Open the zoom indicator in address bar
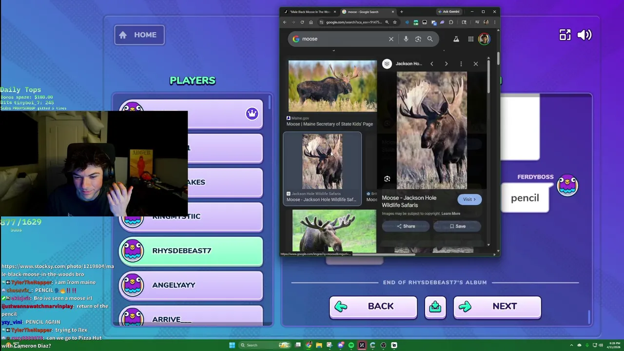The height and width of the screenshot is (351, 624). pyautogui.click(x=387, y=22)
